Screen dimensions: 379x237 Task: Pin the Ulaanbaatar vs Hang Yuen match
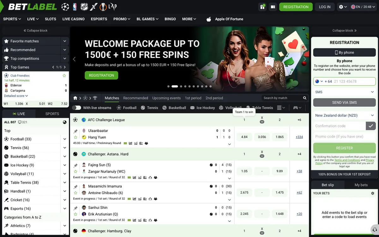(x=75, y=131)
